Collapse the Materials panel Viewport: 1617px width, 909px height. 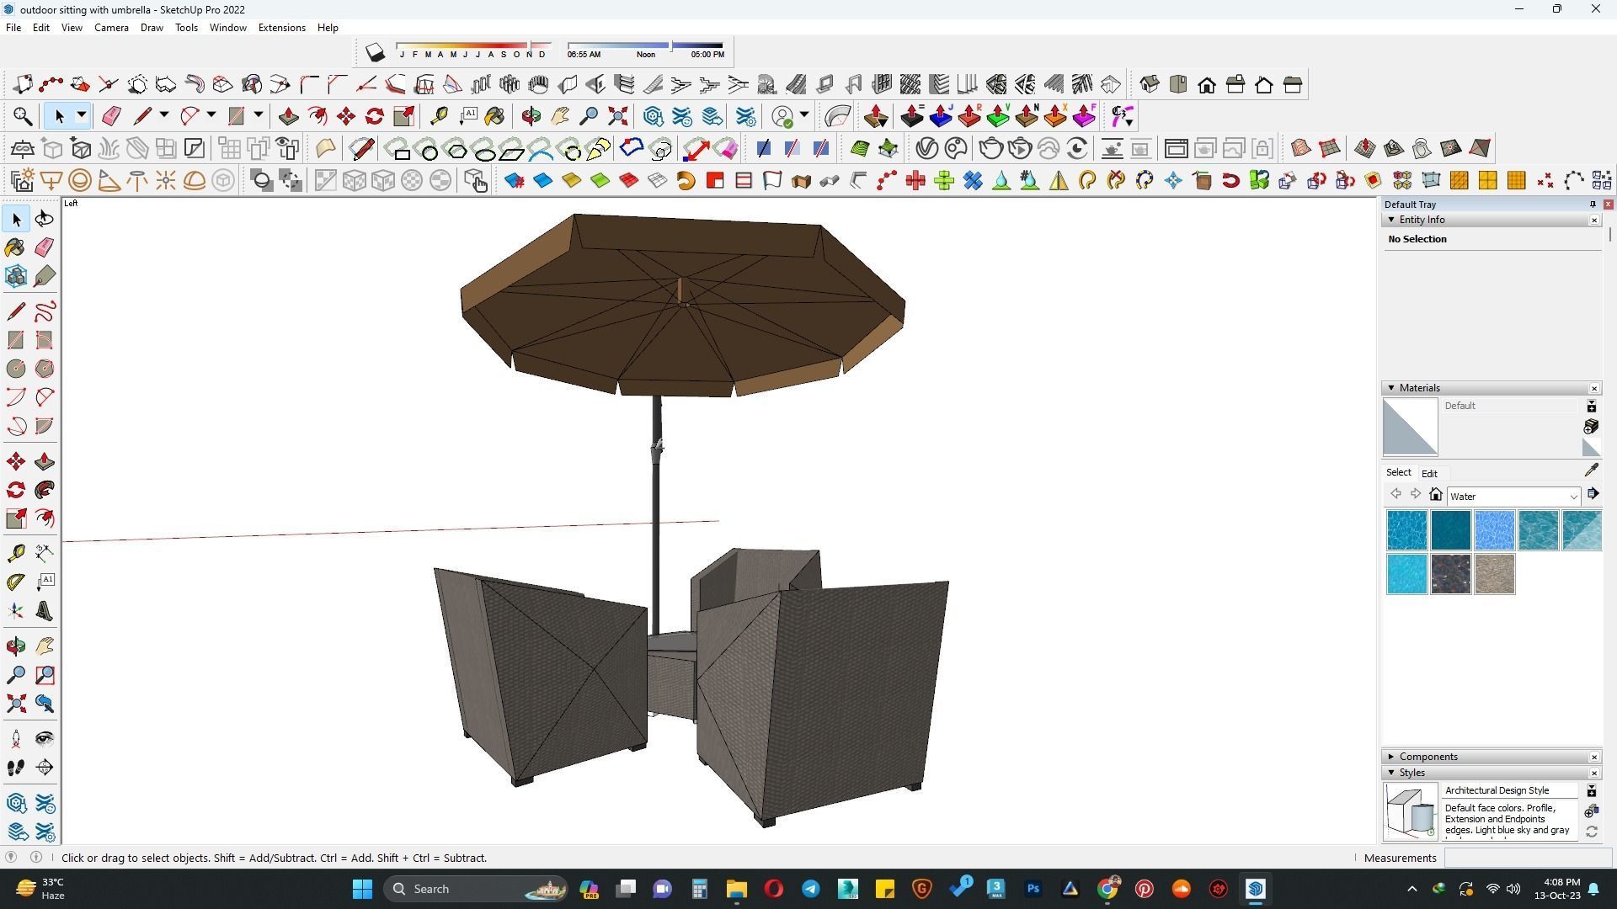coord(1390,388)
